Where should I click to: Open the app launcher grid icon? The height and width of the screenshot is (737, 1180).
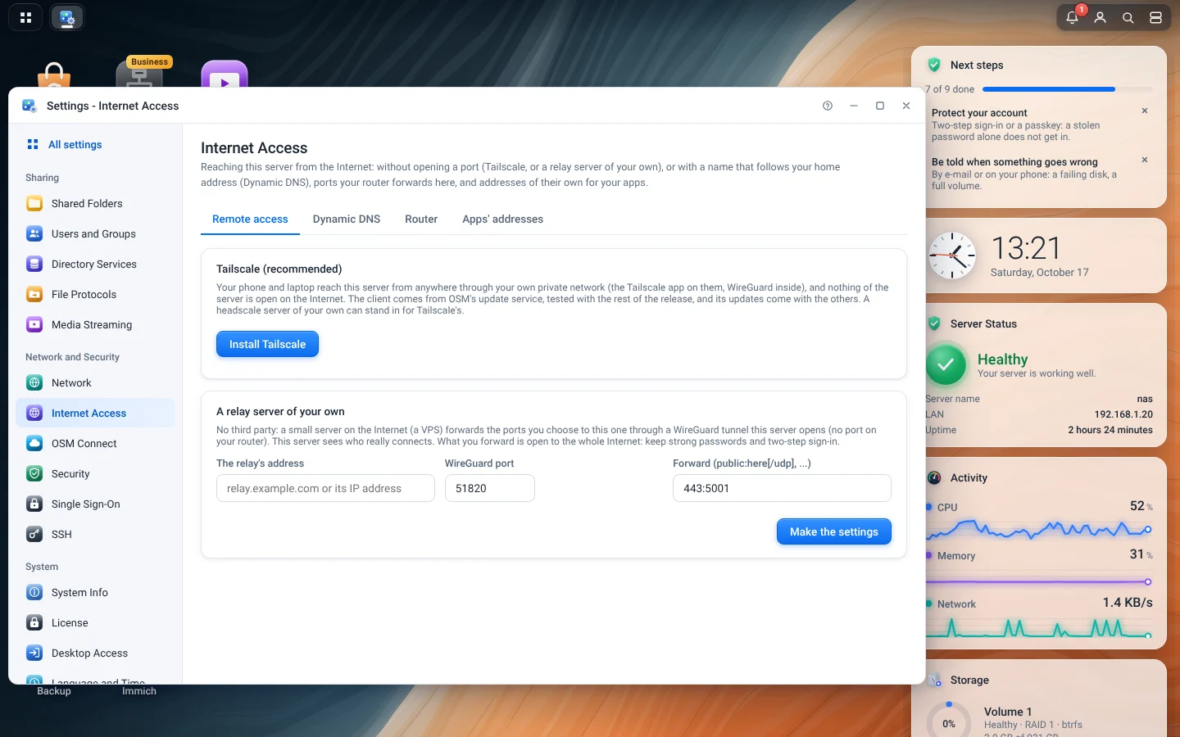point(26,17)
